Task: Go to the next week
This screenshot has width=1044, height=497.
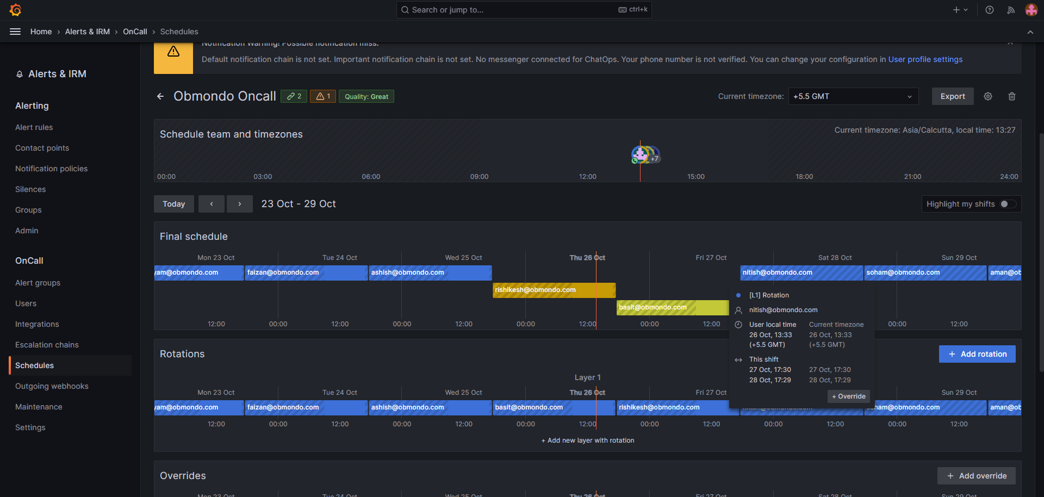Action: tap(240, 204)
